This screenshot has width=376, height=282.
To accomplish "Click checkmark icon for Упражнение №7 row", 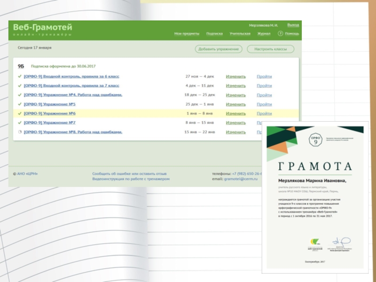I will (20, 123).
